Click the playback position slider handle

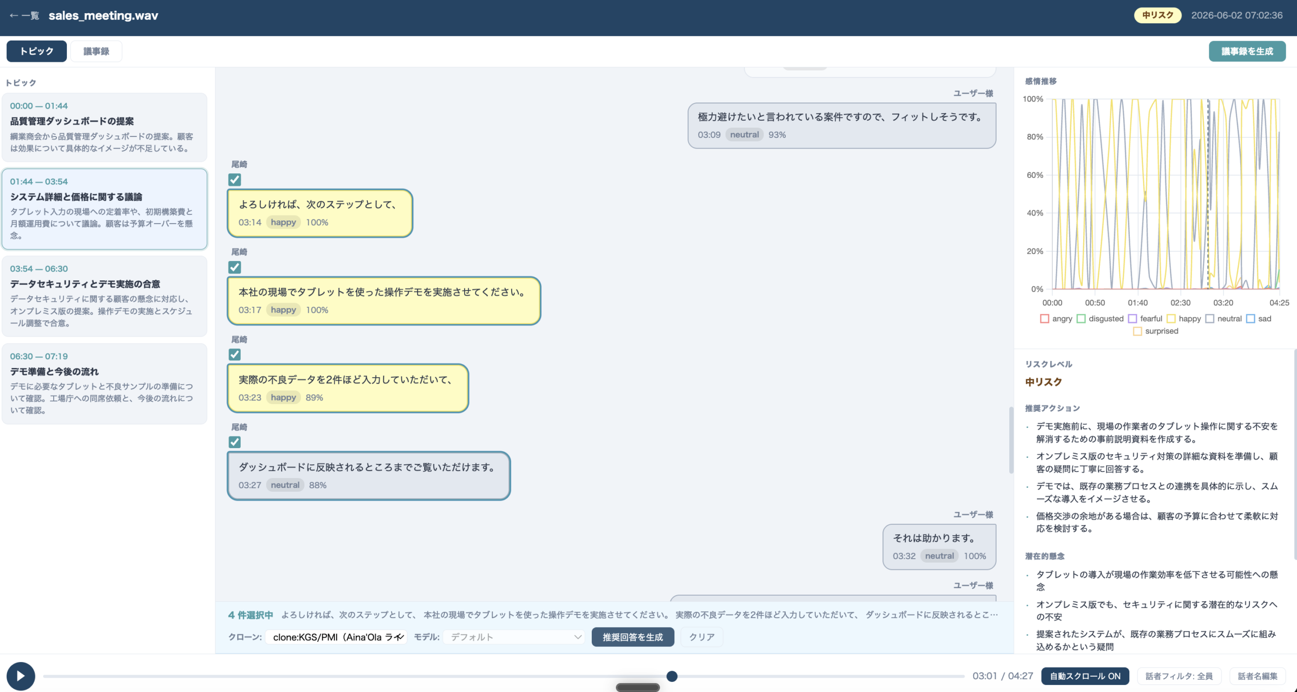click(x=672, y=676)
